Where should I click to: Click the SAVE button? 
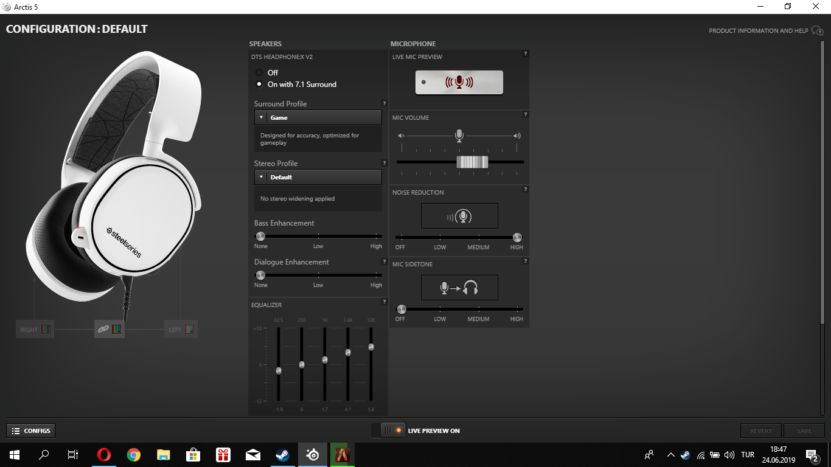[804, 431]
